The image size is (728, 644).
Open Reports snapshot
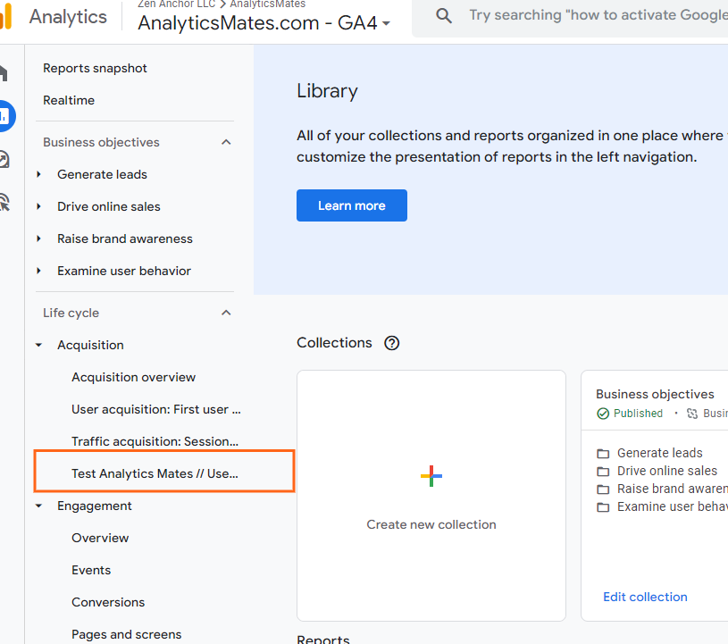[95, 68]
